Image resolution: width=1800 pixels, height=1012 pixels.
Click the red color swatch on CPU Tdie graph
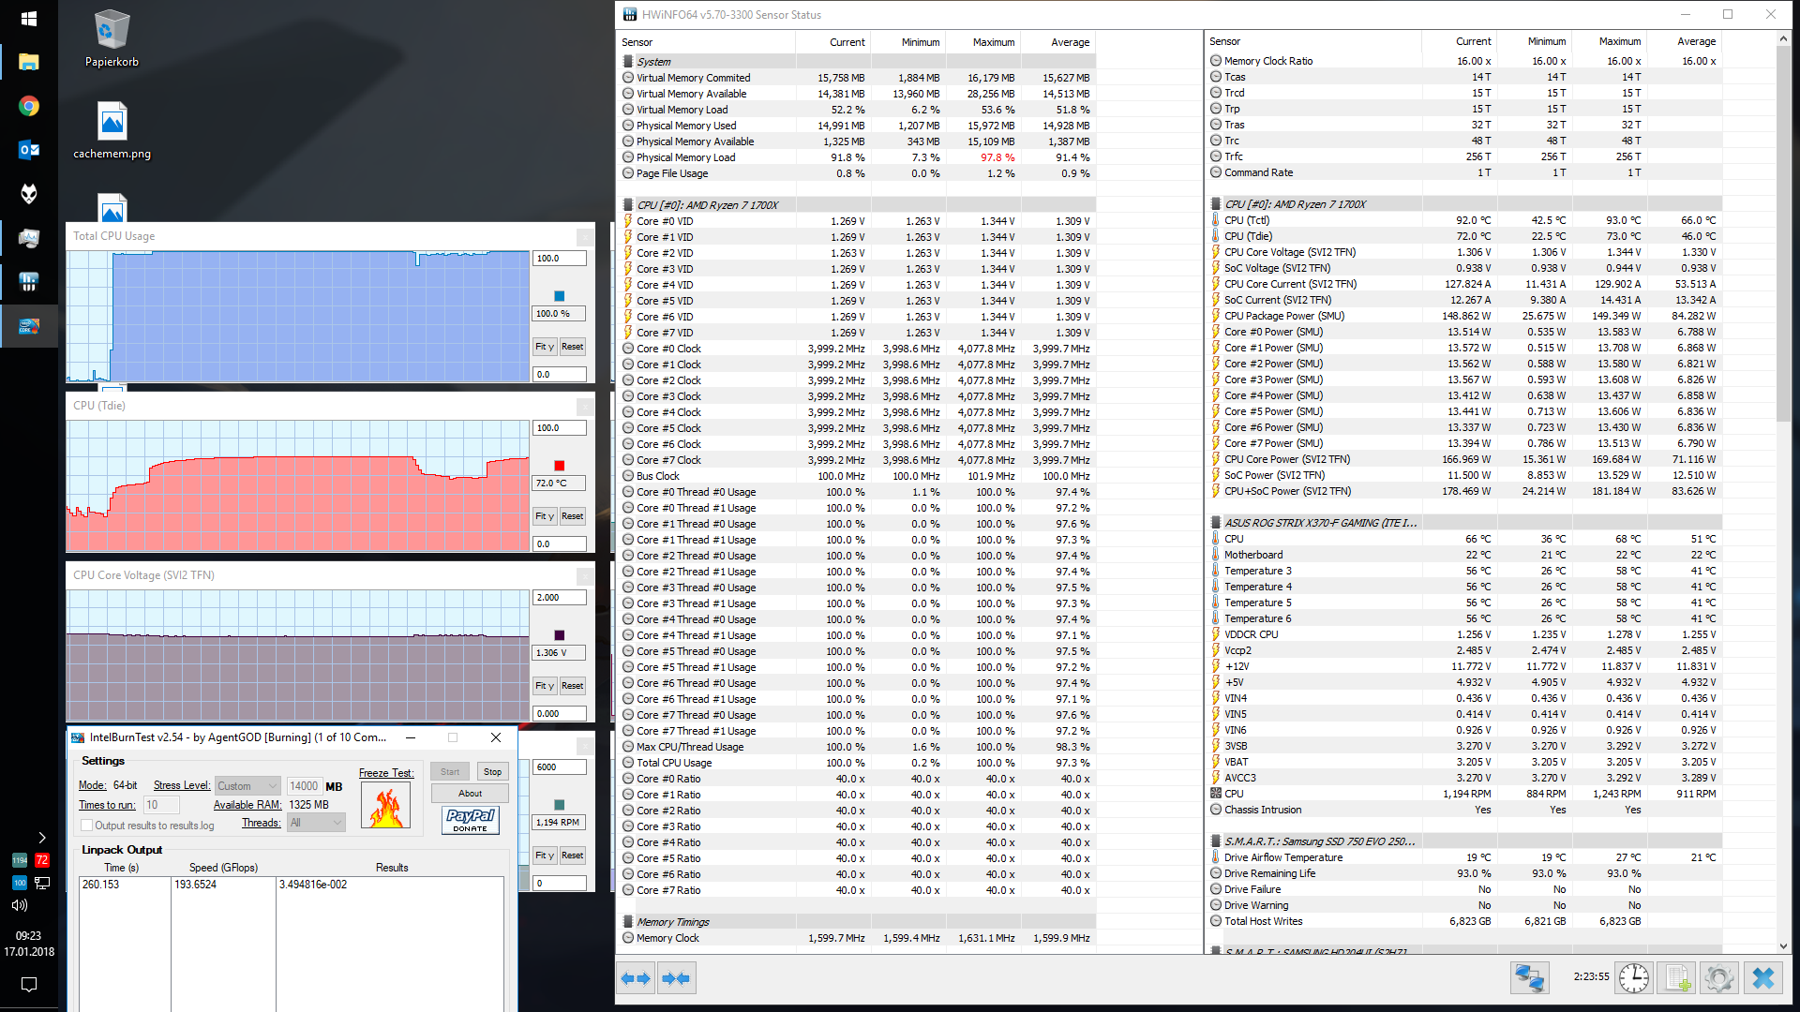coord(560,466)
